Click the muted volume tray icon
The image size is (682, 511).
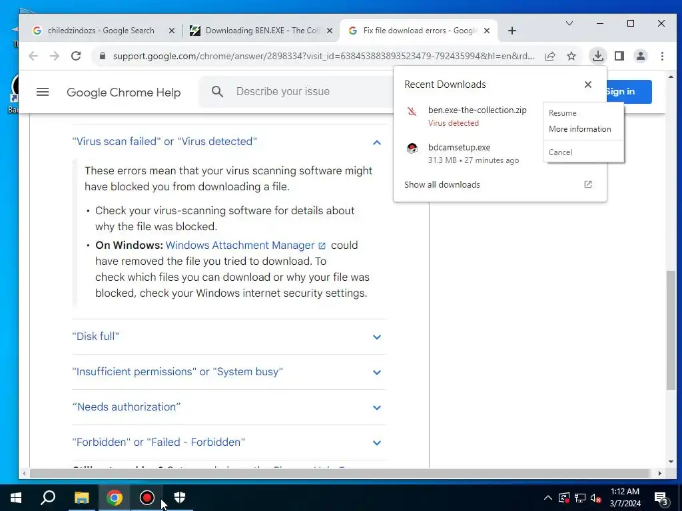(x=596, y=498)
